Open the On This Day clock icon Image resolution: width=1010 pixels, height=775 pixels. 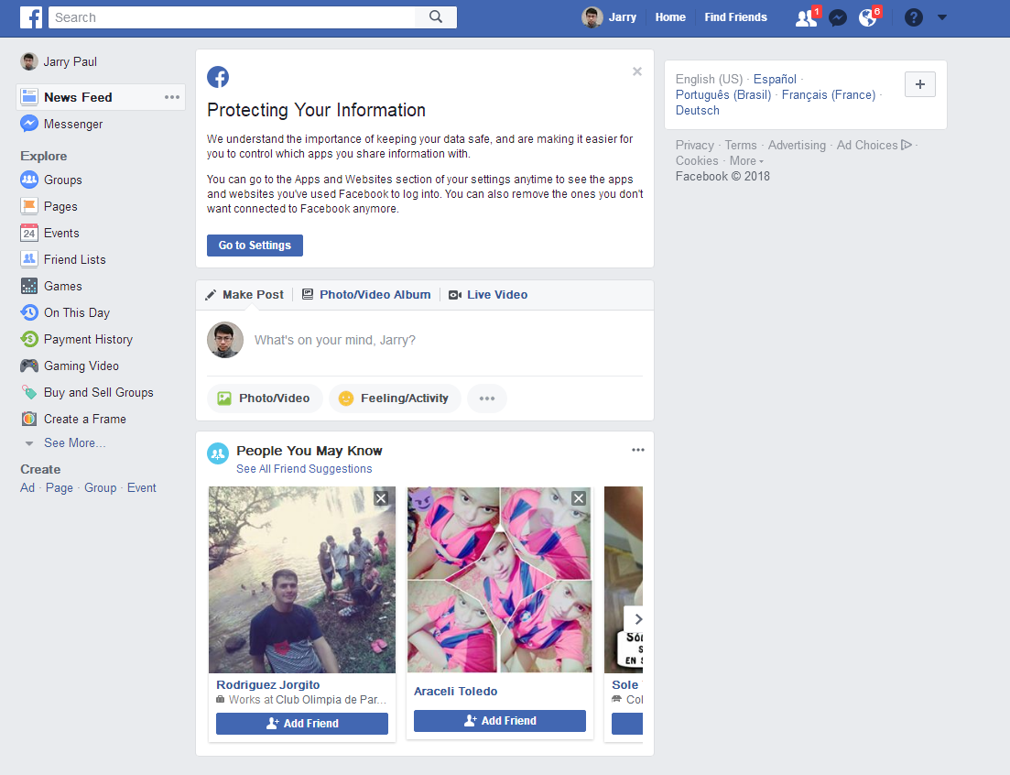coord(29,312)
